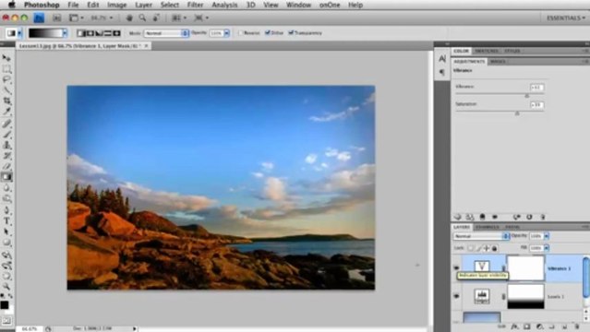Open the Layers blend mode dropdown

point(481,236)
